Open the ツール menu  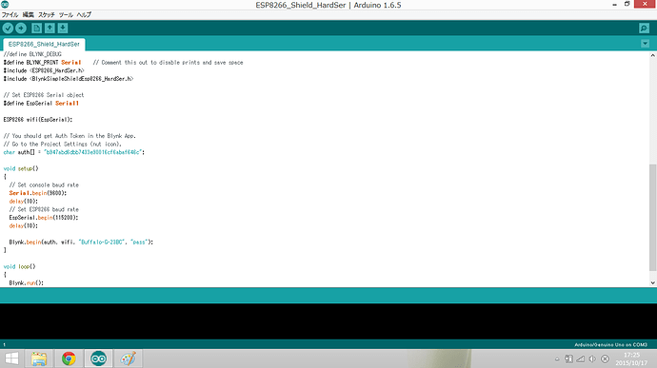66,14
